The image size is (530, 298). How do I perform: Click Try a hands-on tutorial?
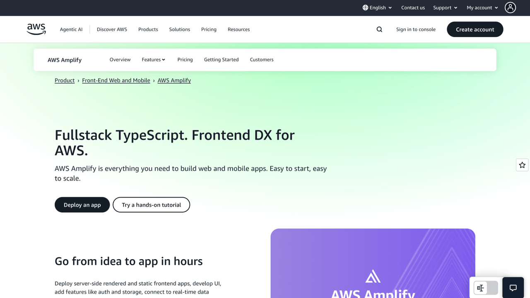(x=151, y=205)
